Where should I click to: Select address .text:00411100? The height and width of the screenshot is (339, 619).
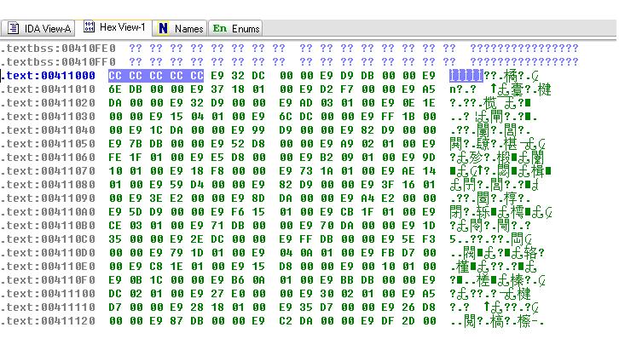coord(48,294)
